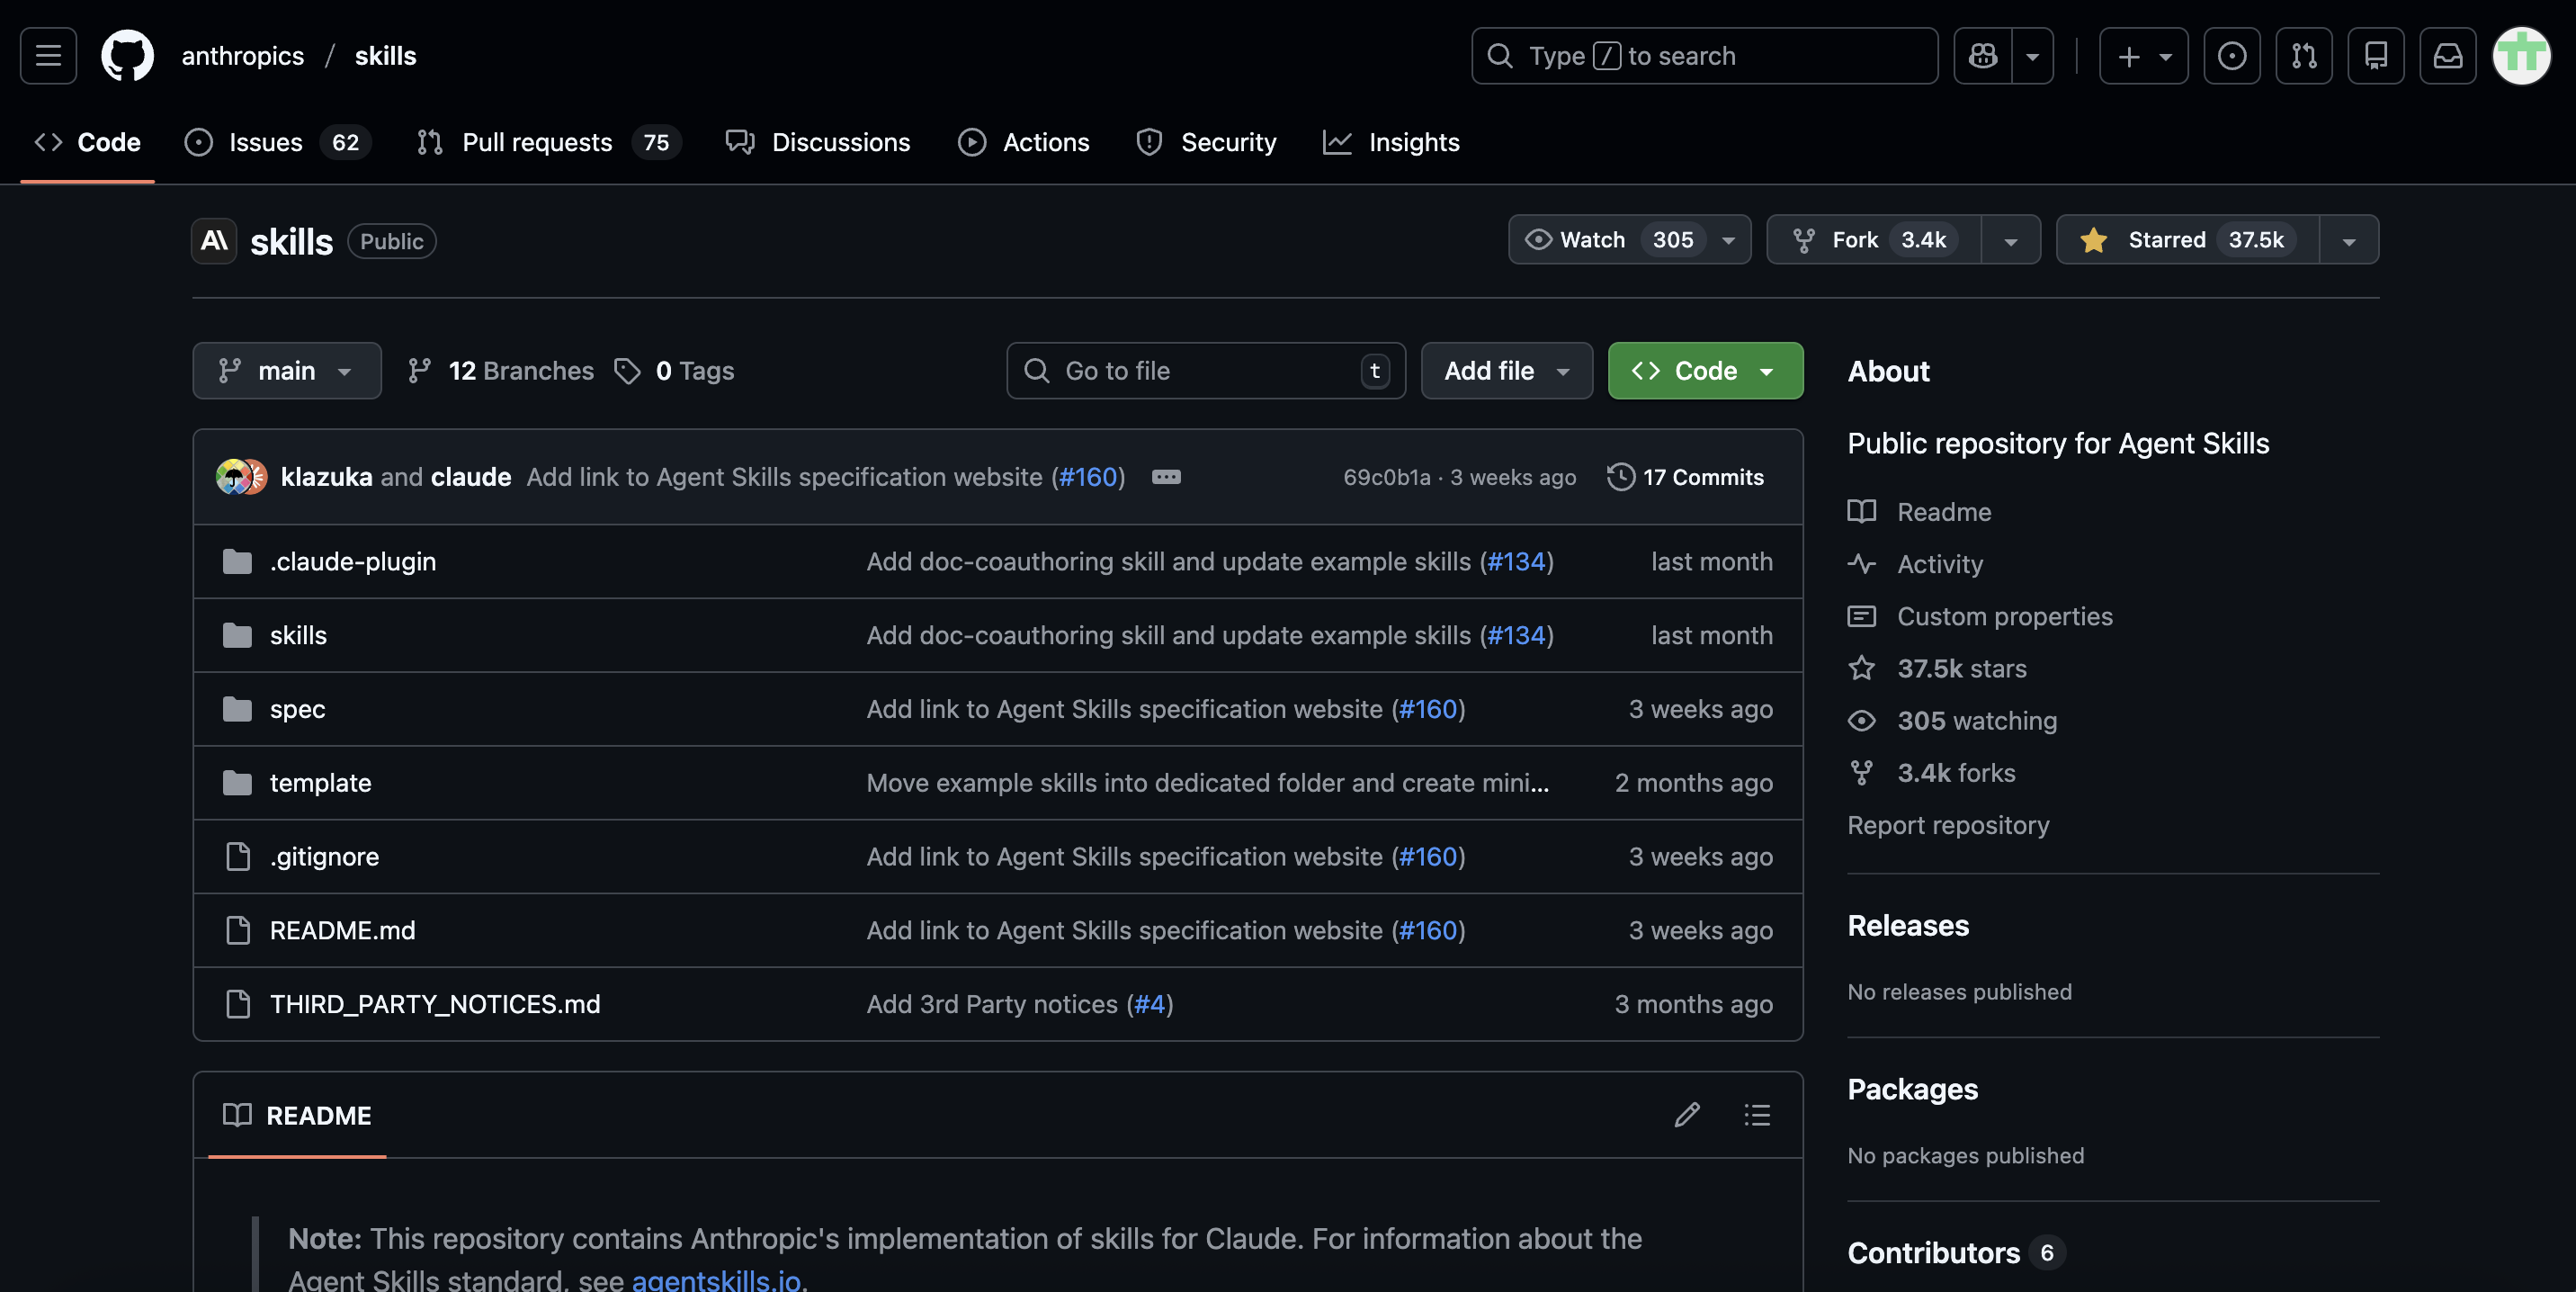The height and width of the screenshot is (1292, 2576).
Task: Open the global navigation hamburger menu
Action: click(x=48, y=56)
